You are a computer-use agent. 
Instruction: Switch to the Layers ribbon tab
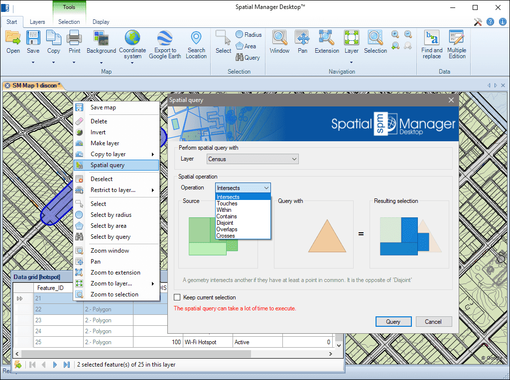point(37,22)
